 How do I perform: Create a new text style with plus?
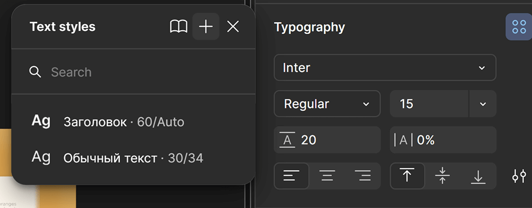click(206, 27)
